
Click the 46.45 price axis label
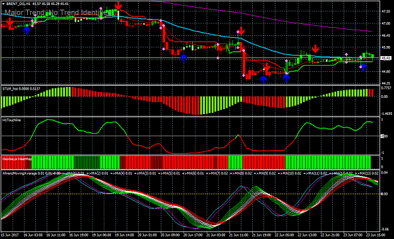386,35
